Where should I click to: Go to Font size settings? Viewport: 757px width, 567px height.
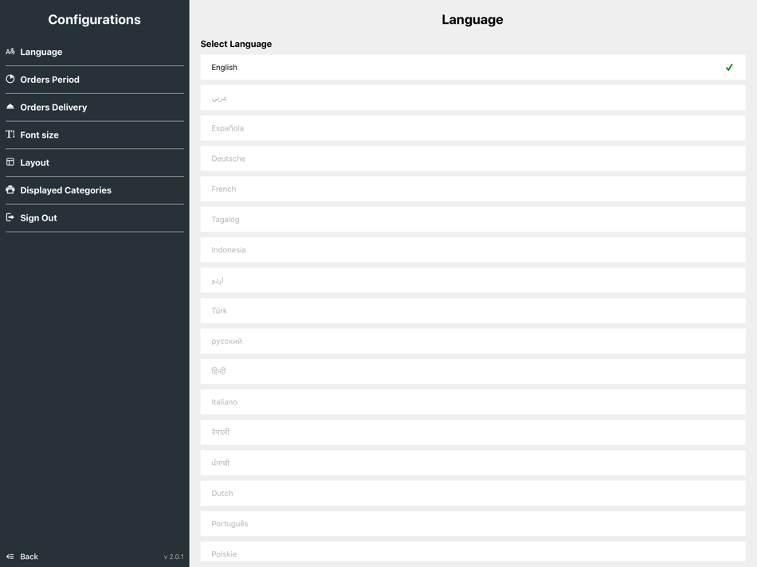click(95, 135)
